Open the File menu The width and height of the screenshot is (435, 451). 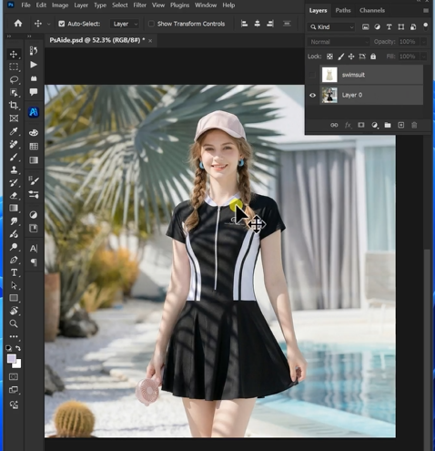(26, 5)
